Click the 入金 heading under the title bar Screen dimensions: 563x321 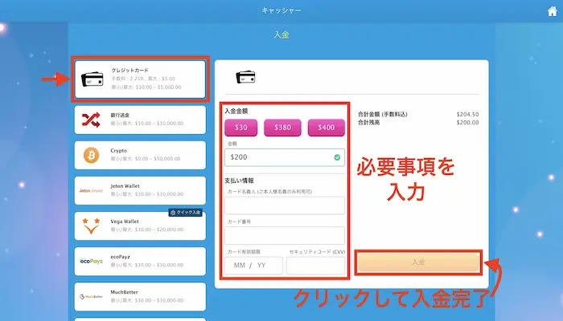pyautogui.click(x=281, y=35)
